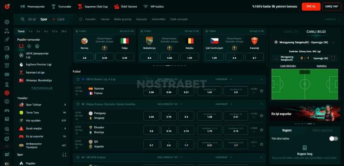
Task: Collapse the Dünya Kupası Güney Amerika section
Action: tap(261, 104)
